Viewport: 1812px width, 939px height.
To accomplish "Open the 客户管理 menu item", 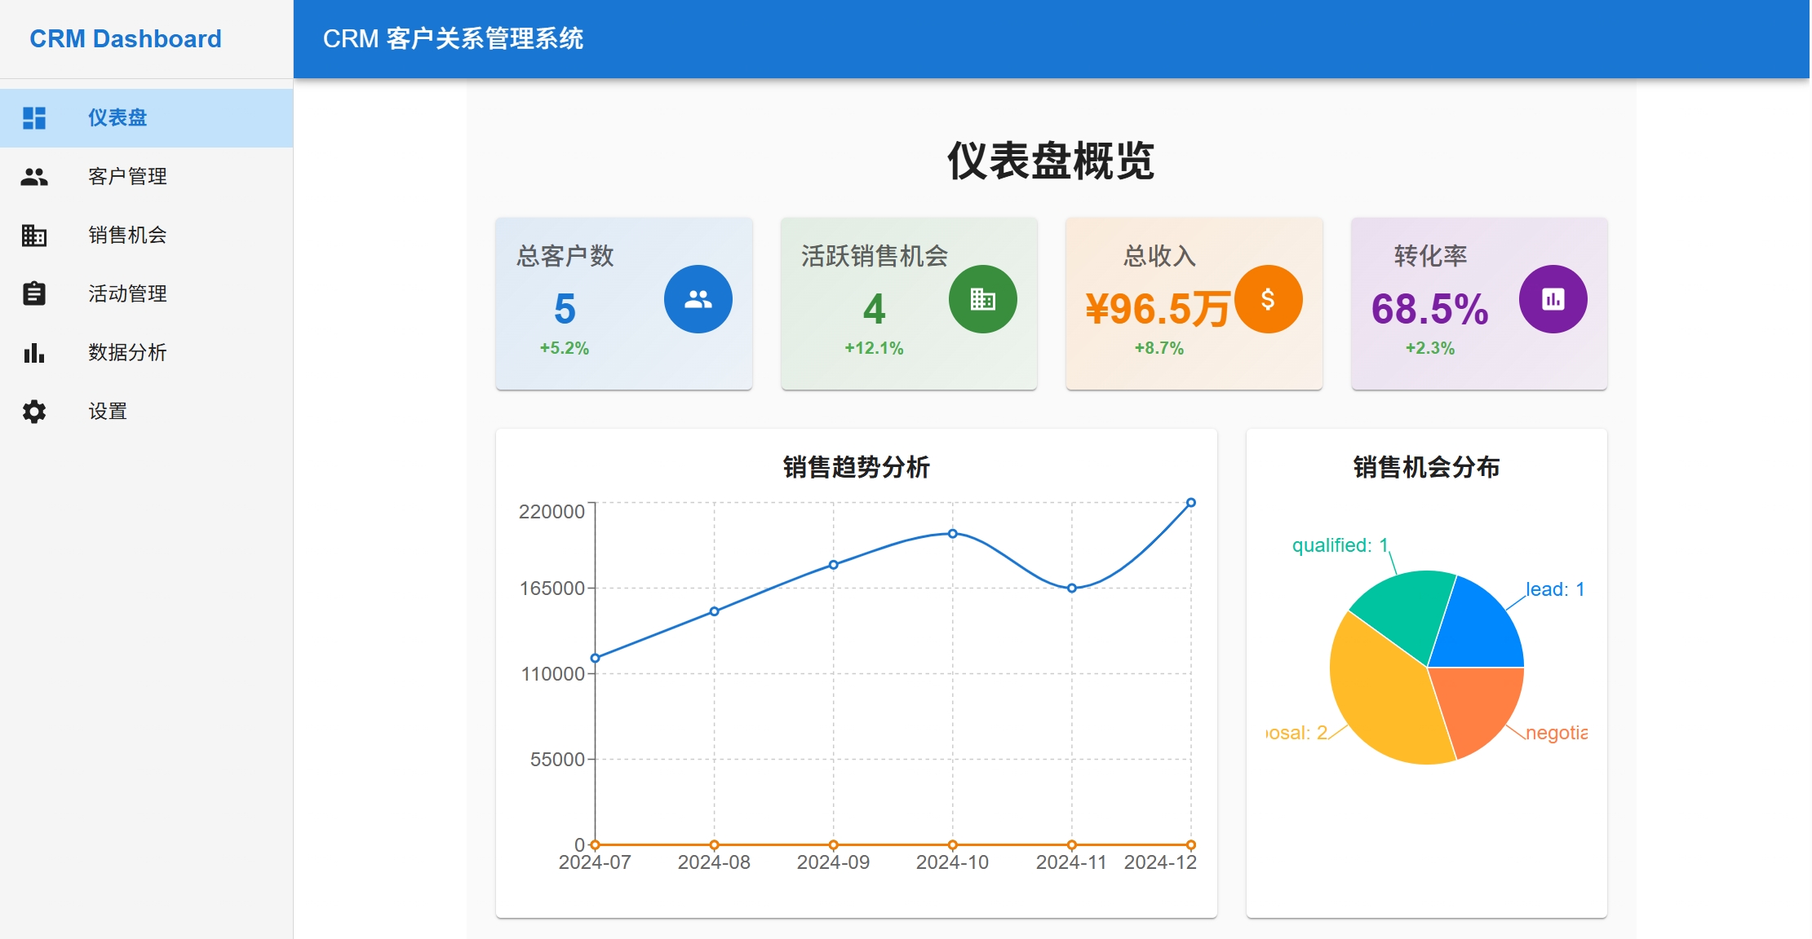I will pyautogui.click(x=127, y=177).
